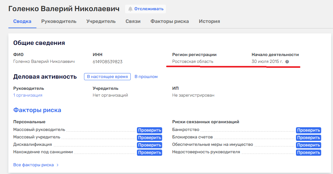
Task: Verify Нахождение под санкциями status
Action: 149,153
